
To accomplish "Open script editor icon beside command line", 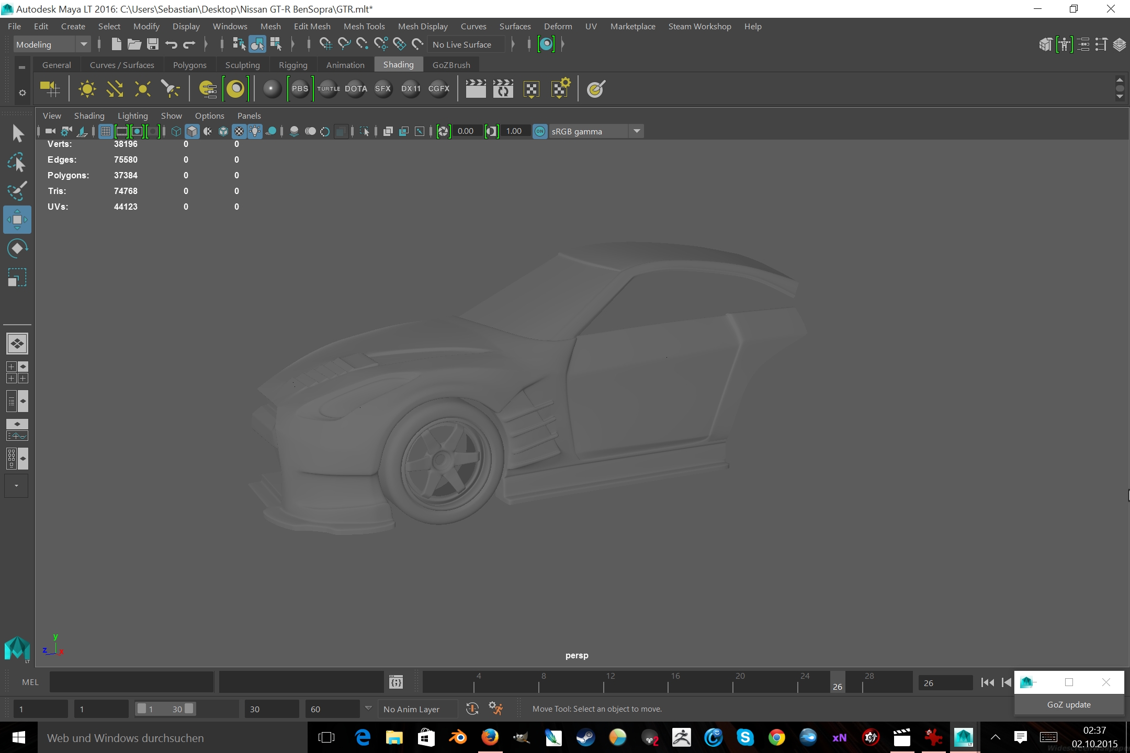I will pos(396,682).
